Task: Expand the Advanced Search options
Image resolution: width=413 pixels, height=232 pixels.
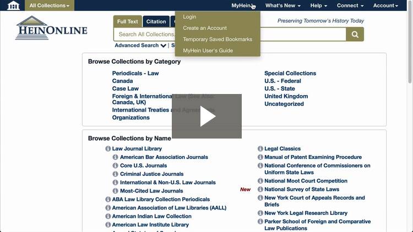Action: [140, 45]
